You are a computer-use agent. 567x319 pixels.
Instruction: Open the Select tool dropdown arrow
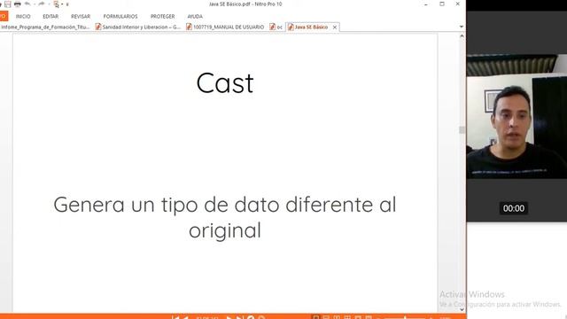coord(62,4)
